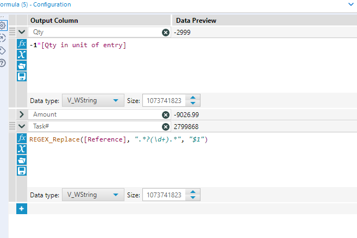Delete the Qty output column
Viewport: 357px width, 238px height.
pos(166,33)
